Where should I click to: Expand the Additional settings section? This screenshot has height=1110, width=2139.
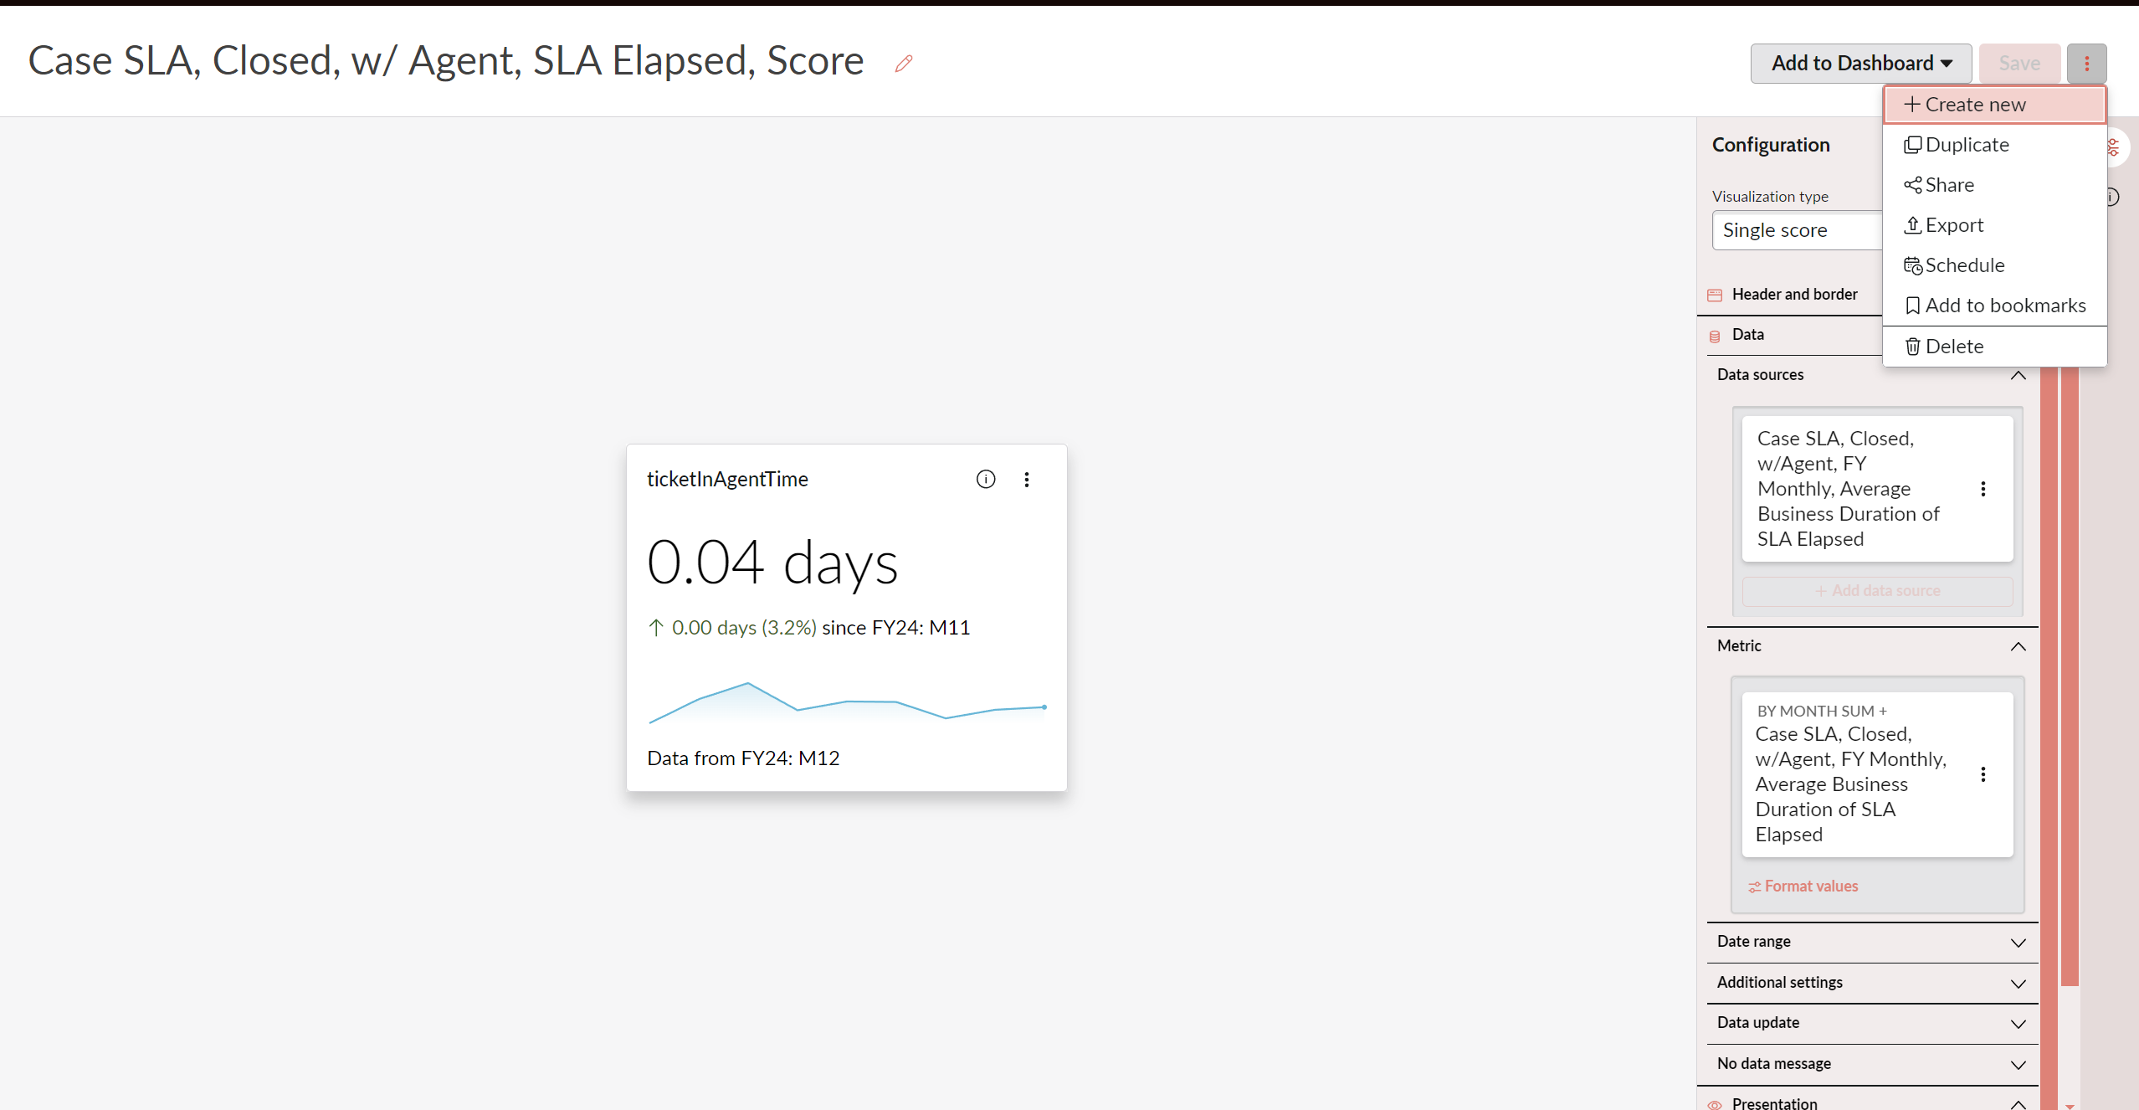tap(2018, 984)
